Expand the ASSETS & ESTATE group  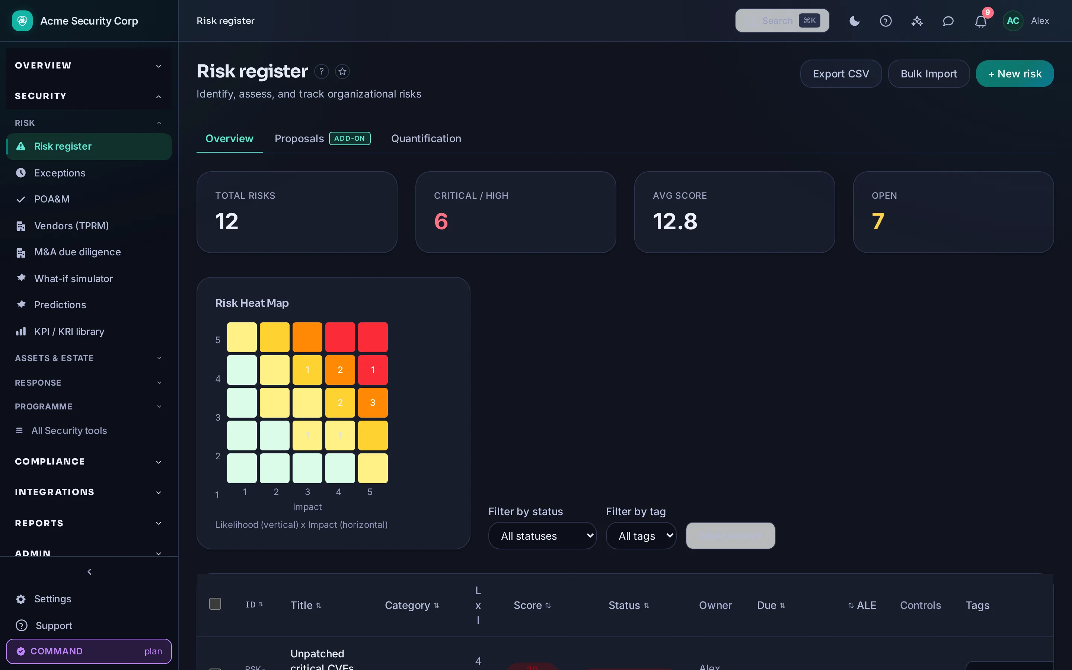pyautogui.click(x=89, y=358)
